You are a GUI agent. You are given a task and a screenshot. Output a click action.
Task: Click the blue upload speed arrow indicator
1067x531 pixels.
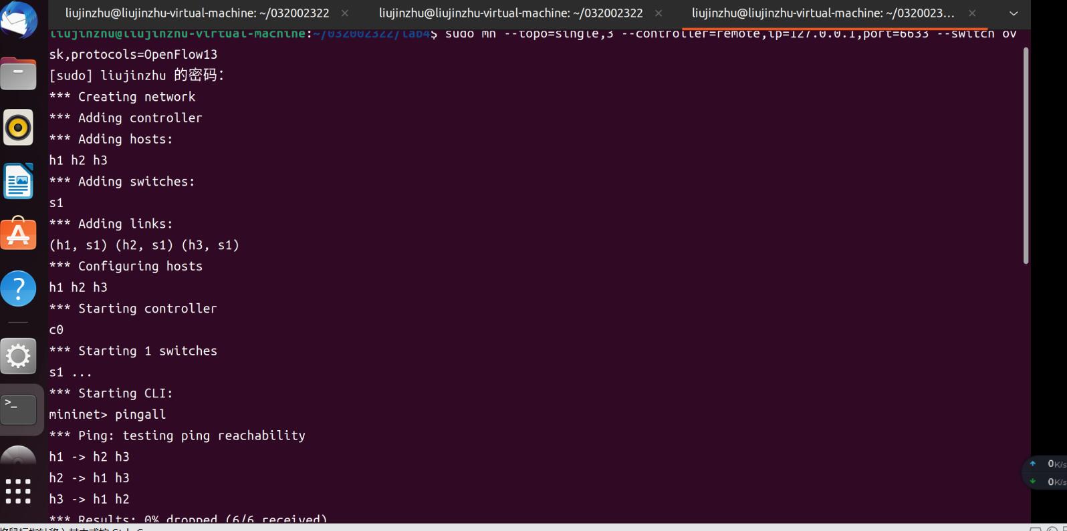(x=1033, y=464)
